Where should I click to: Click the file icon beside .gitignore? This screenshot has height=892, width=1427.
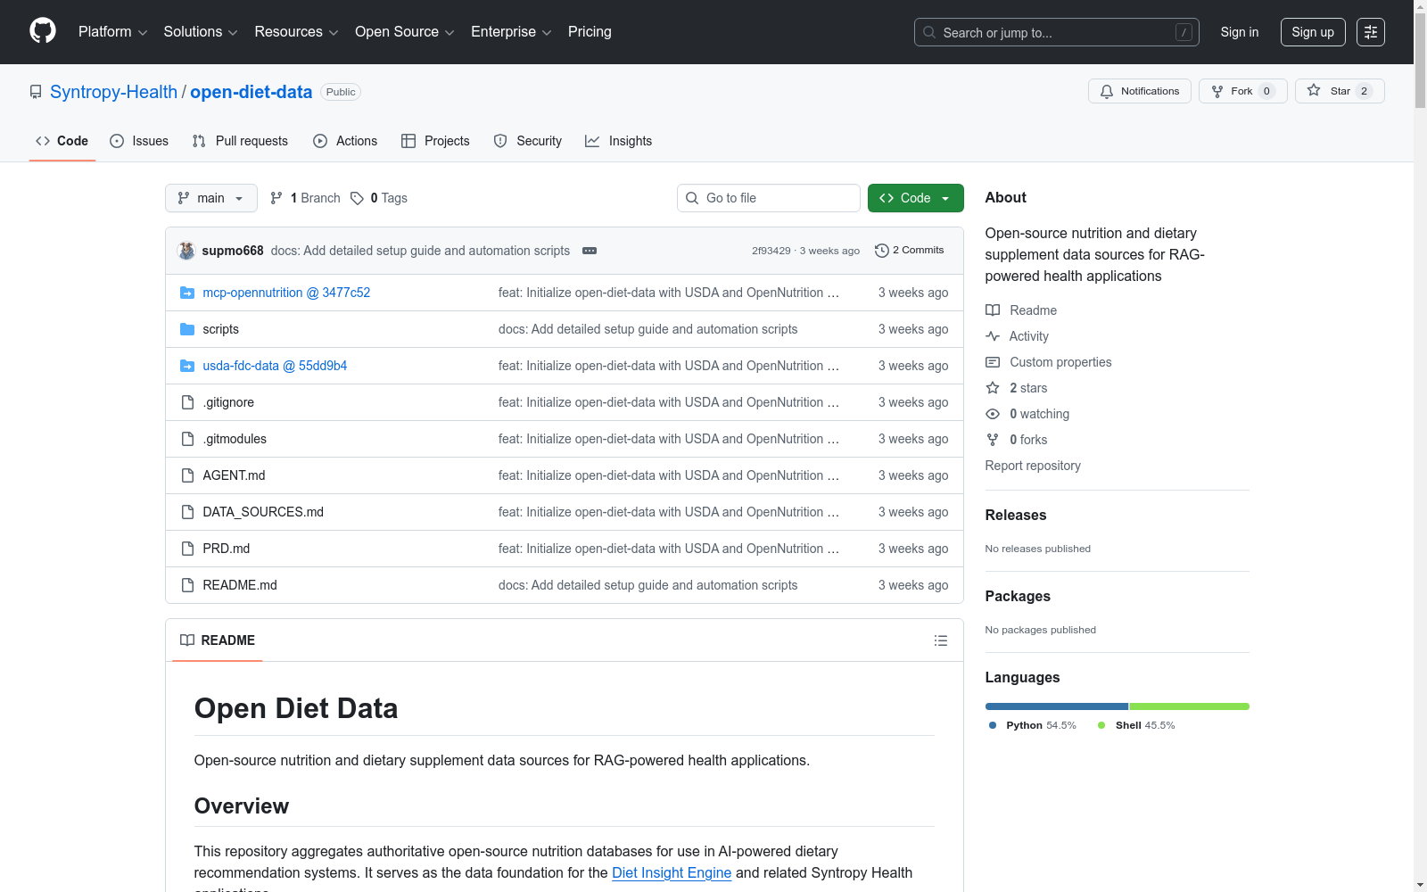point(187,402)
